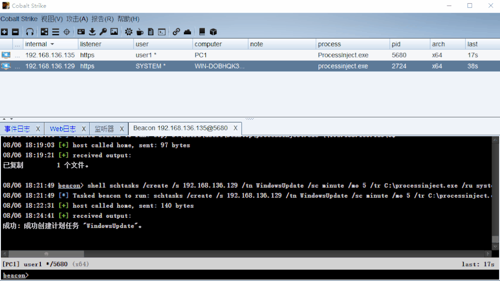Select session row 192.168.136.135
The height and width of the screenshot is (281, 500).
coord(250,55)
